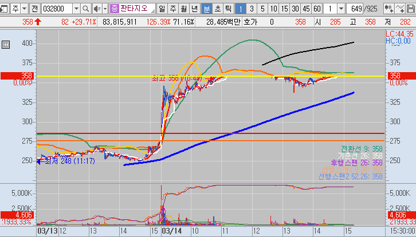416x237 pixels.
Task: Click the left volume tag 4,606
Action: [18, 215]
